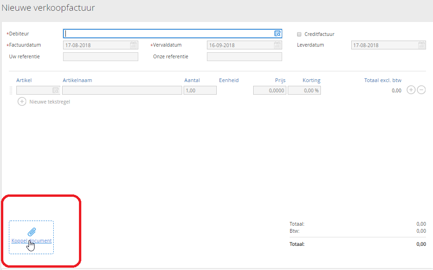
Task: Click the Artikelnaam column header
Action: (78, 80)
